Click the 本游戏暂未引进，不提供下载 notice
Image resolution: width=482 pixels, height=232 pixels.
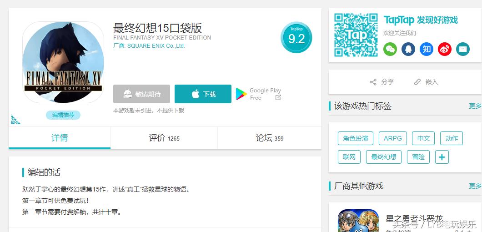click(149, 111)
